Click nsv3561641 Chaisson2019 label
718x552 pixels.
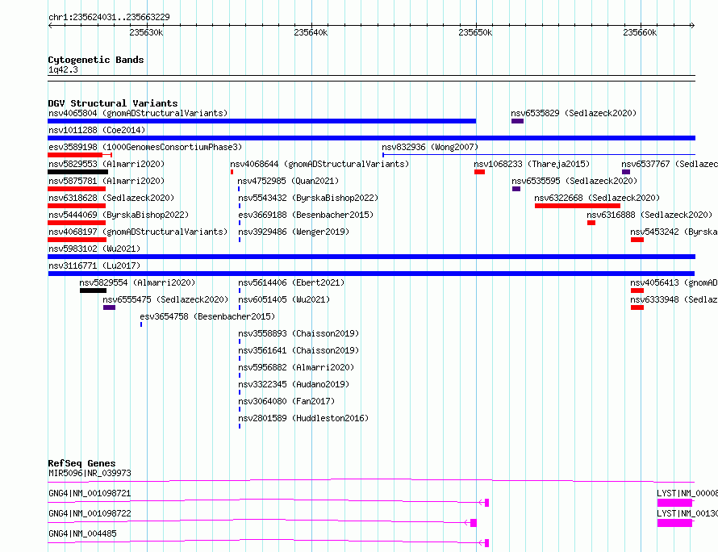pyautogui.click(x=298, y=350)
